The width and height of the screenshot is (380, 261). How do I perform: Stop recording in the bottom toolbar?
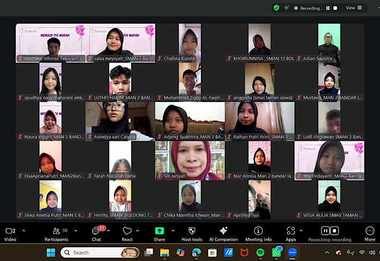pyautogui.click(x=334, y=231)
